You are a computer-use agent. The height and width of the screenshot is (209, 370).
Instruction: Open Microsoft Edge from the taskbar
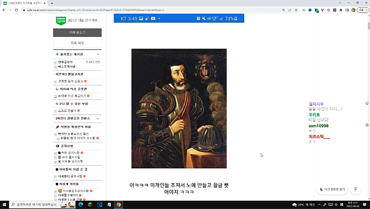(80, 204)
